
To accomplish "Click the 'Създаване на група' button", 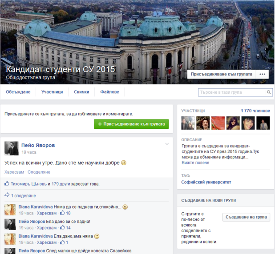I will tap(246, 217).
